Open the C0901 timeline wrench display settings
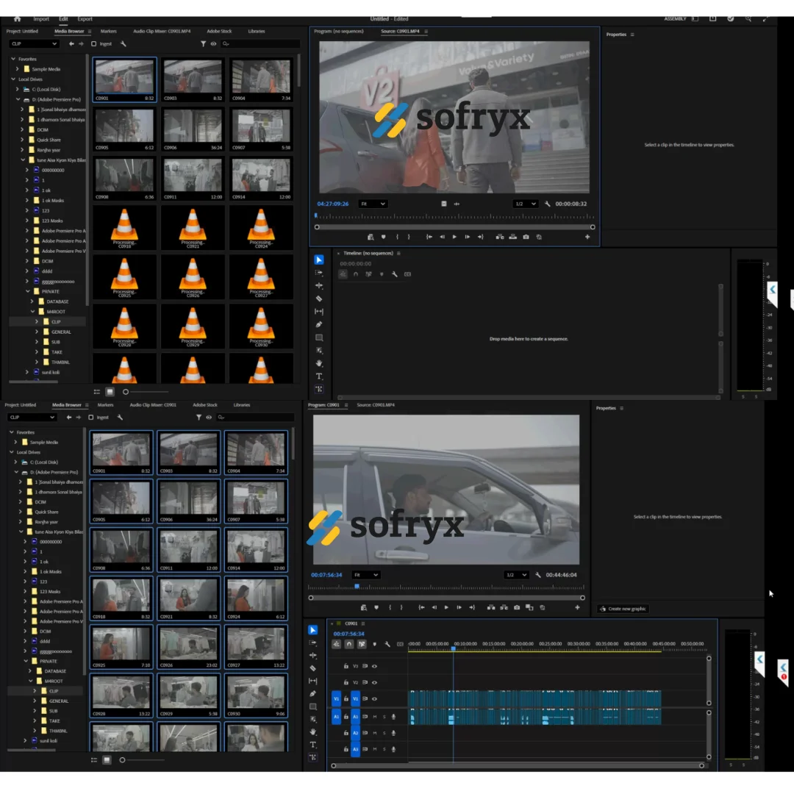794x794 pixels. [x=387, y=644]
